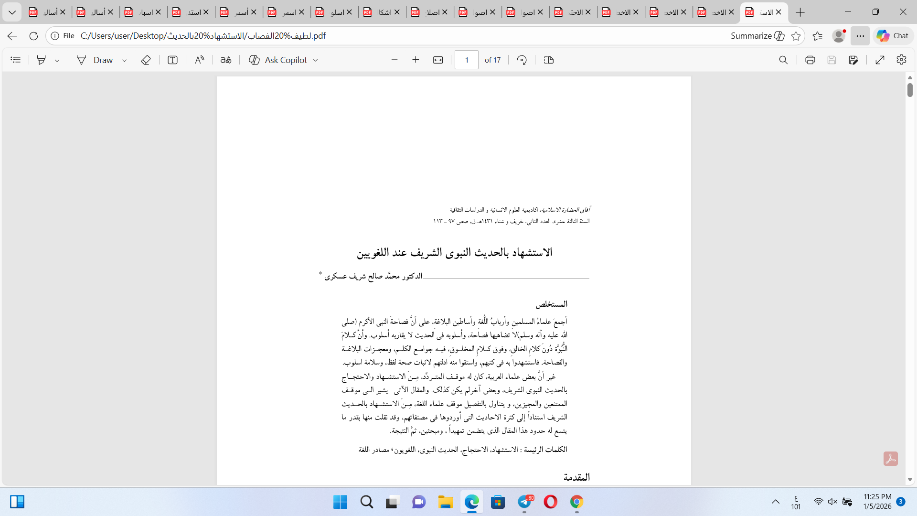Start Read aloud

tap(200, 60)
